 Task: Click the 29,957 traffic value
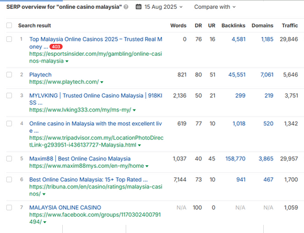[289, 158]
